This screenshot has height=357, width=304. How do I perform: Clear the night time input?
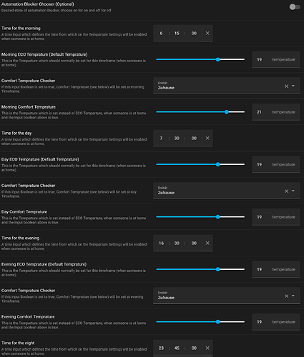point(207,348)
